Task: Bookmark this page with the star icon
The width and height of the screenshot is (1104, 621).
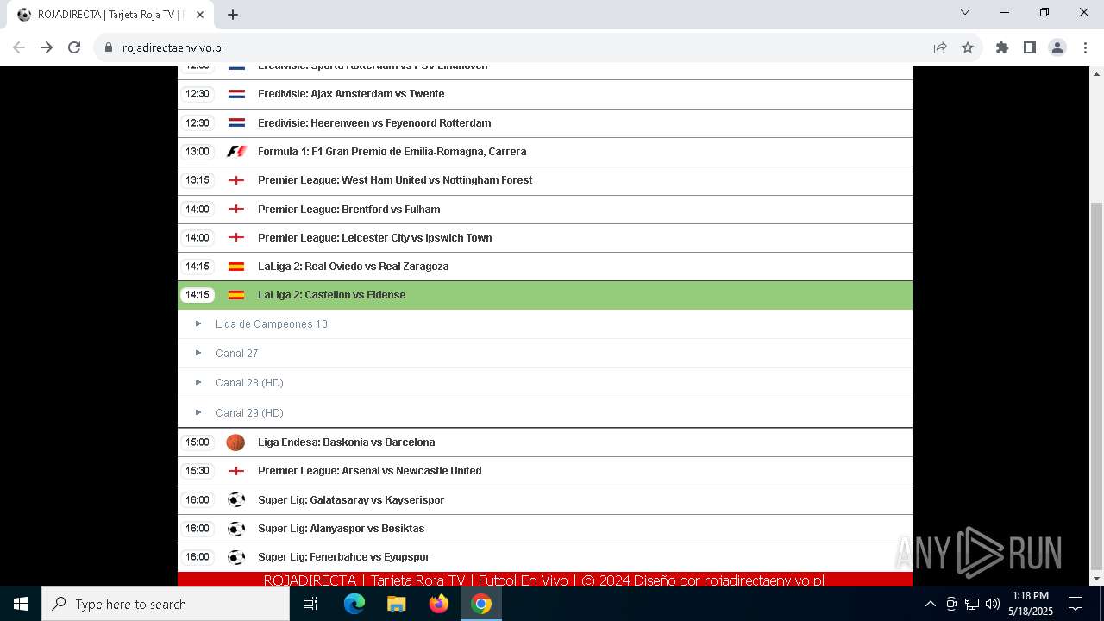Action: (x=968, y=47)
